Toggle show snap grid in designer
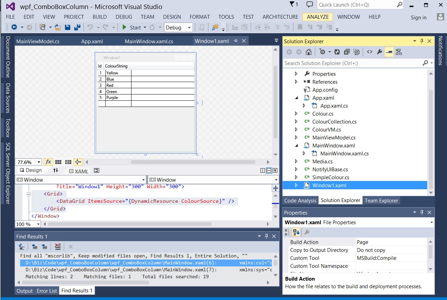The height and width of the screenshot is (300, 447). pos(58,162)
